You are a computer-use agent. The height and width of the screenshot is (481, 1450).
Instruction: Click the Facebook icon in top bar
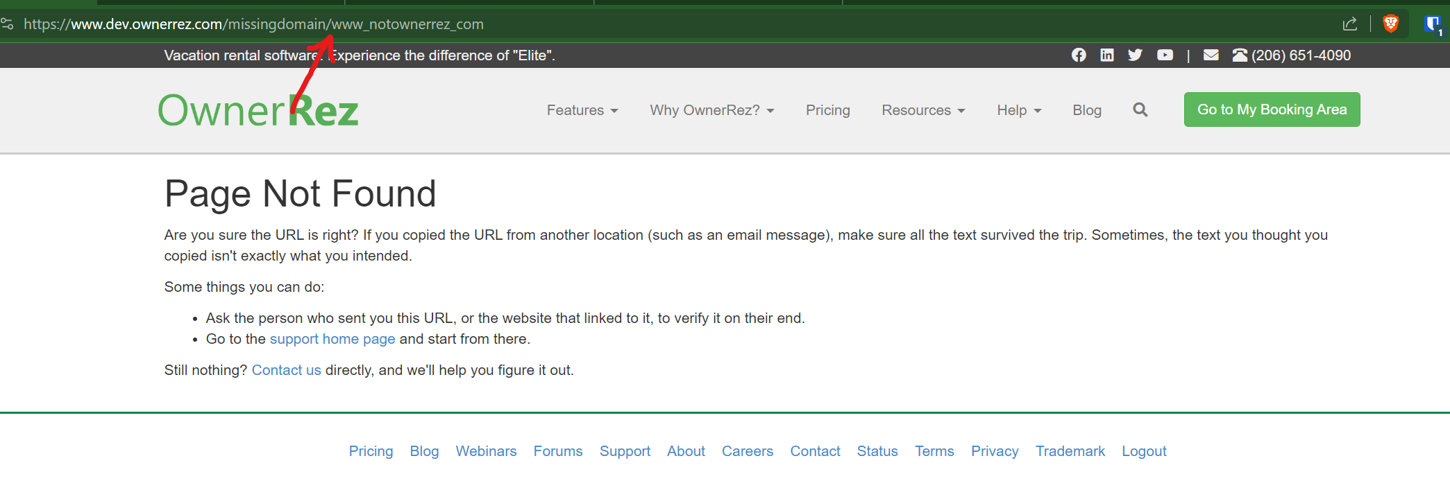[x=1078, y=55]
